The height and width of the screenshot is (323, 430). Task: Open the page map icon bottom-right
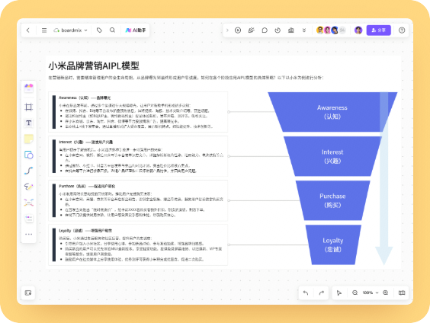pyautogui.click(x=402, y=293)
